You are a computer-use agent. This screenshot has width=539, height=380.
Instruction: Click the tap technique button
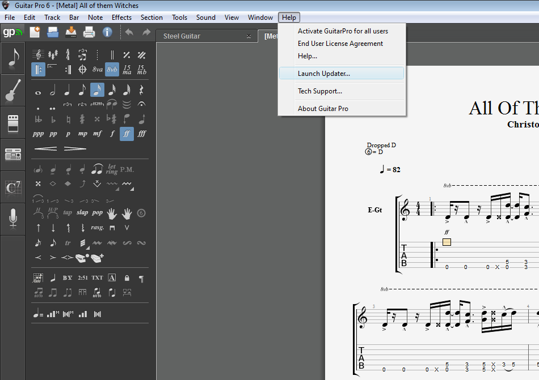(x=68, y=212)
